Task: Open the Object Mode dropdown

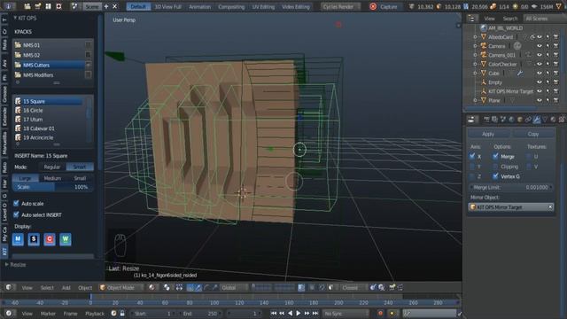Action: coord(121,287)
